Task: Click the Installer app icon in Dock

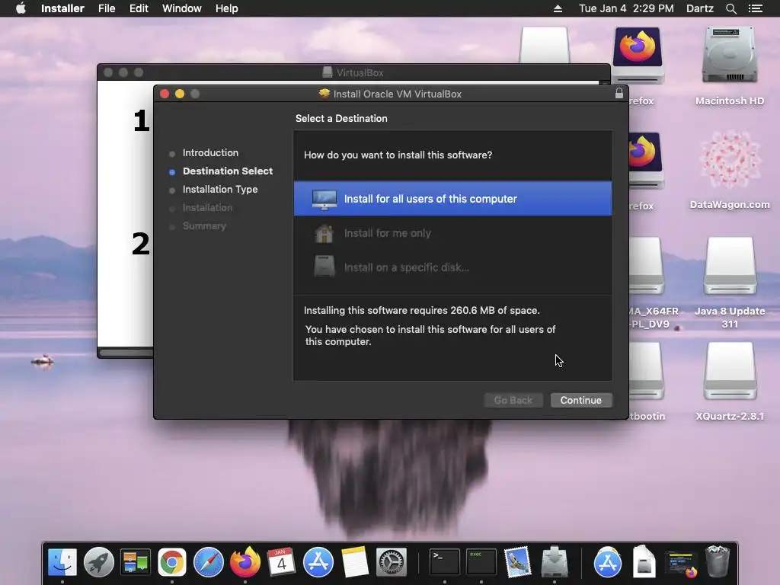Action: pos(555,562)
